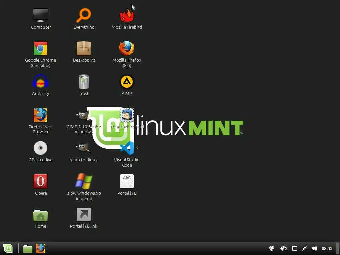Open the Computer desktop icon
The height and width of the screenshot is (255, 340).
click(x=41, y=15)
